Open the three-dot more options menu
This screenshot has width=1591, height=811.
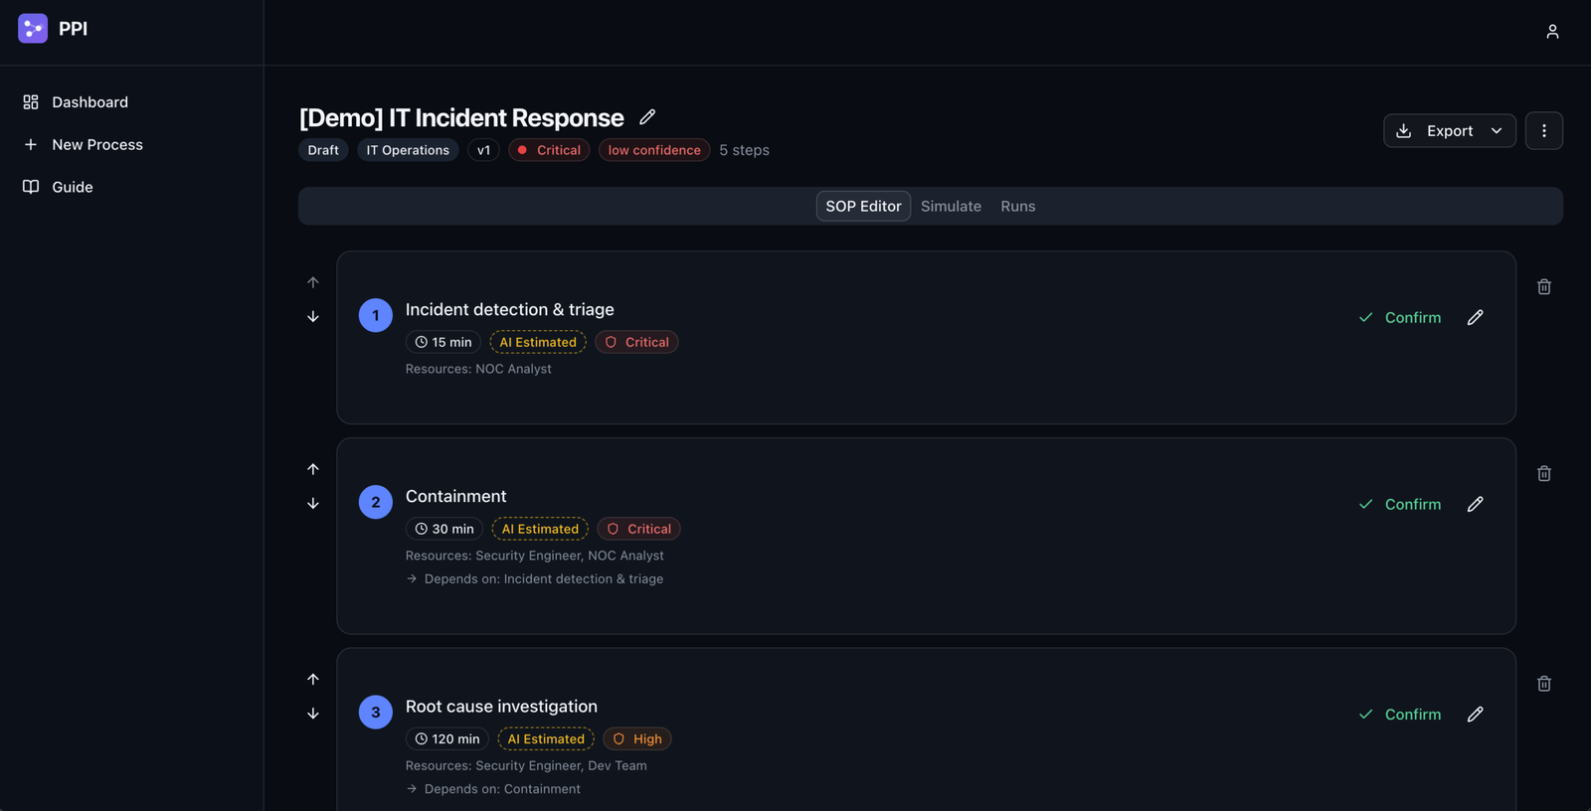tap(1543, 131)
